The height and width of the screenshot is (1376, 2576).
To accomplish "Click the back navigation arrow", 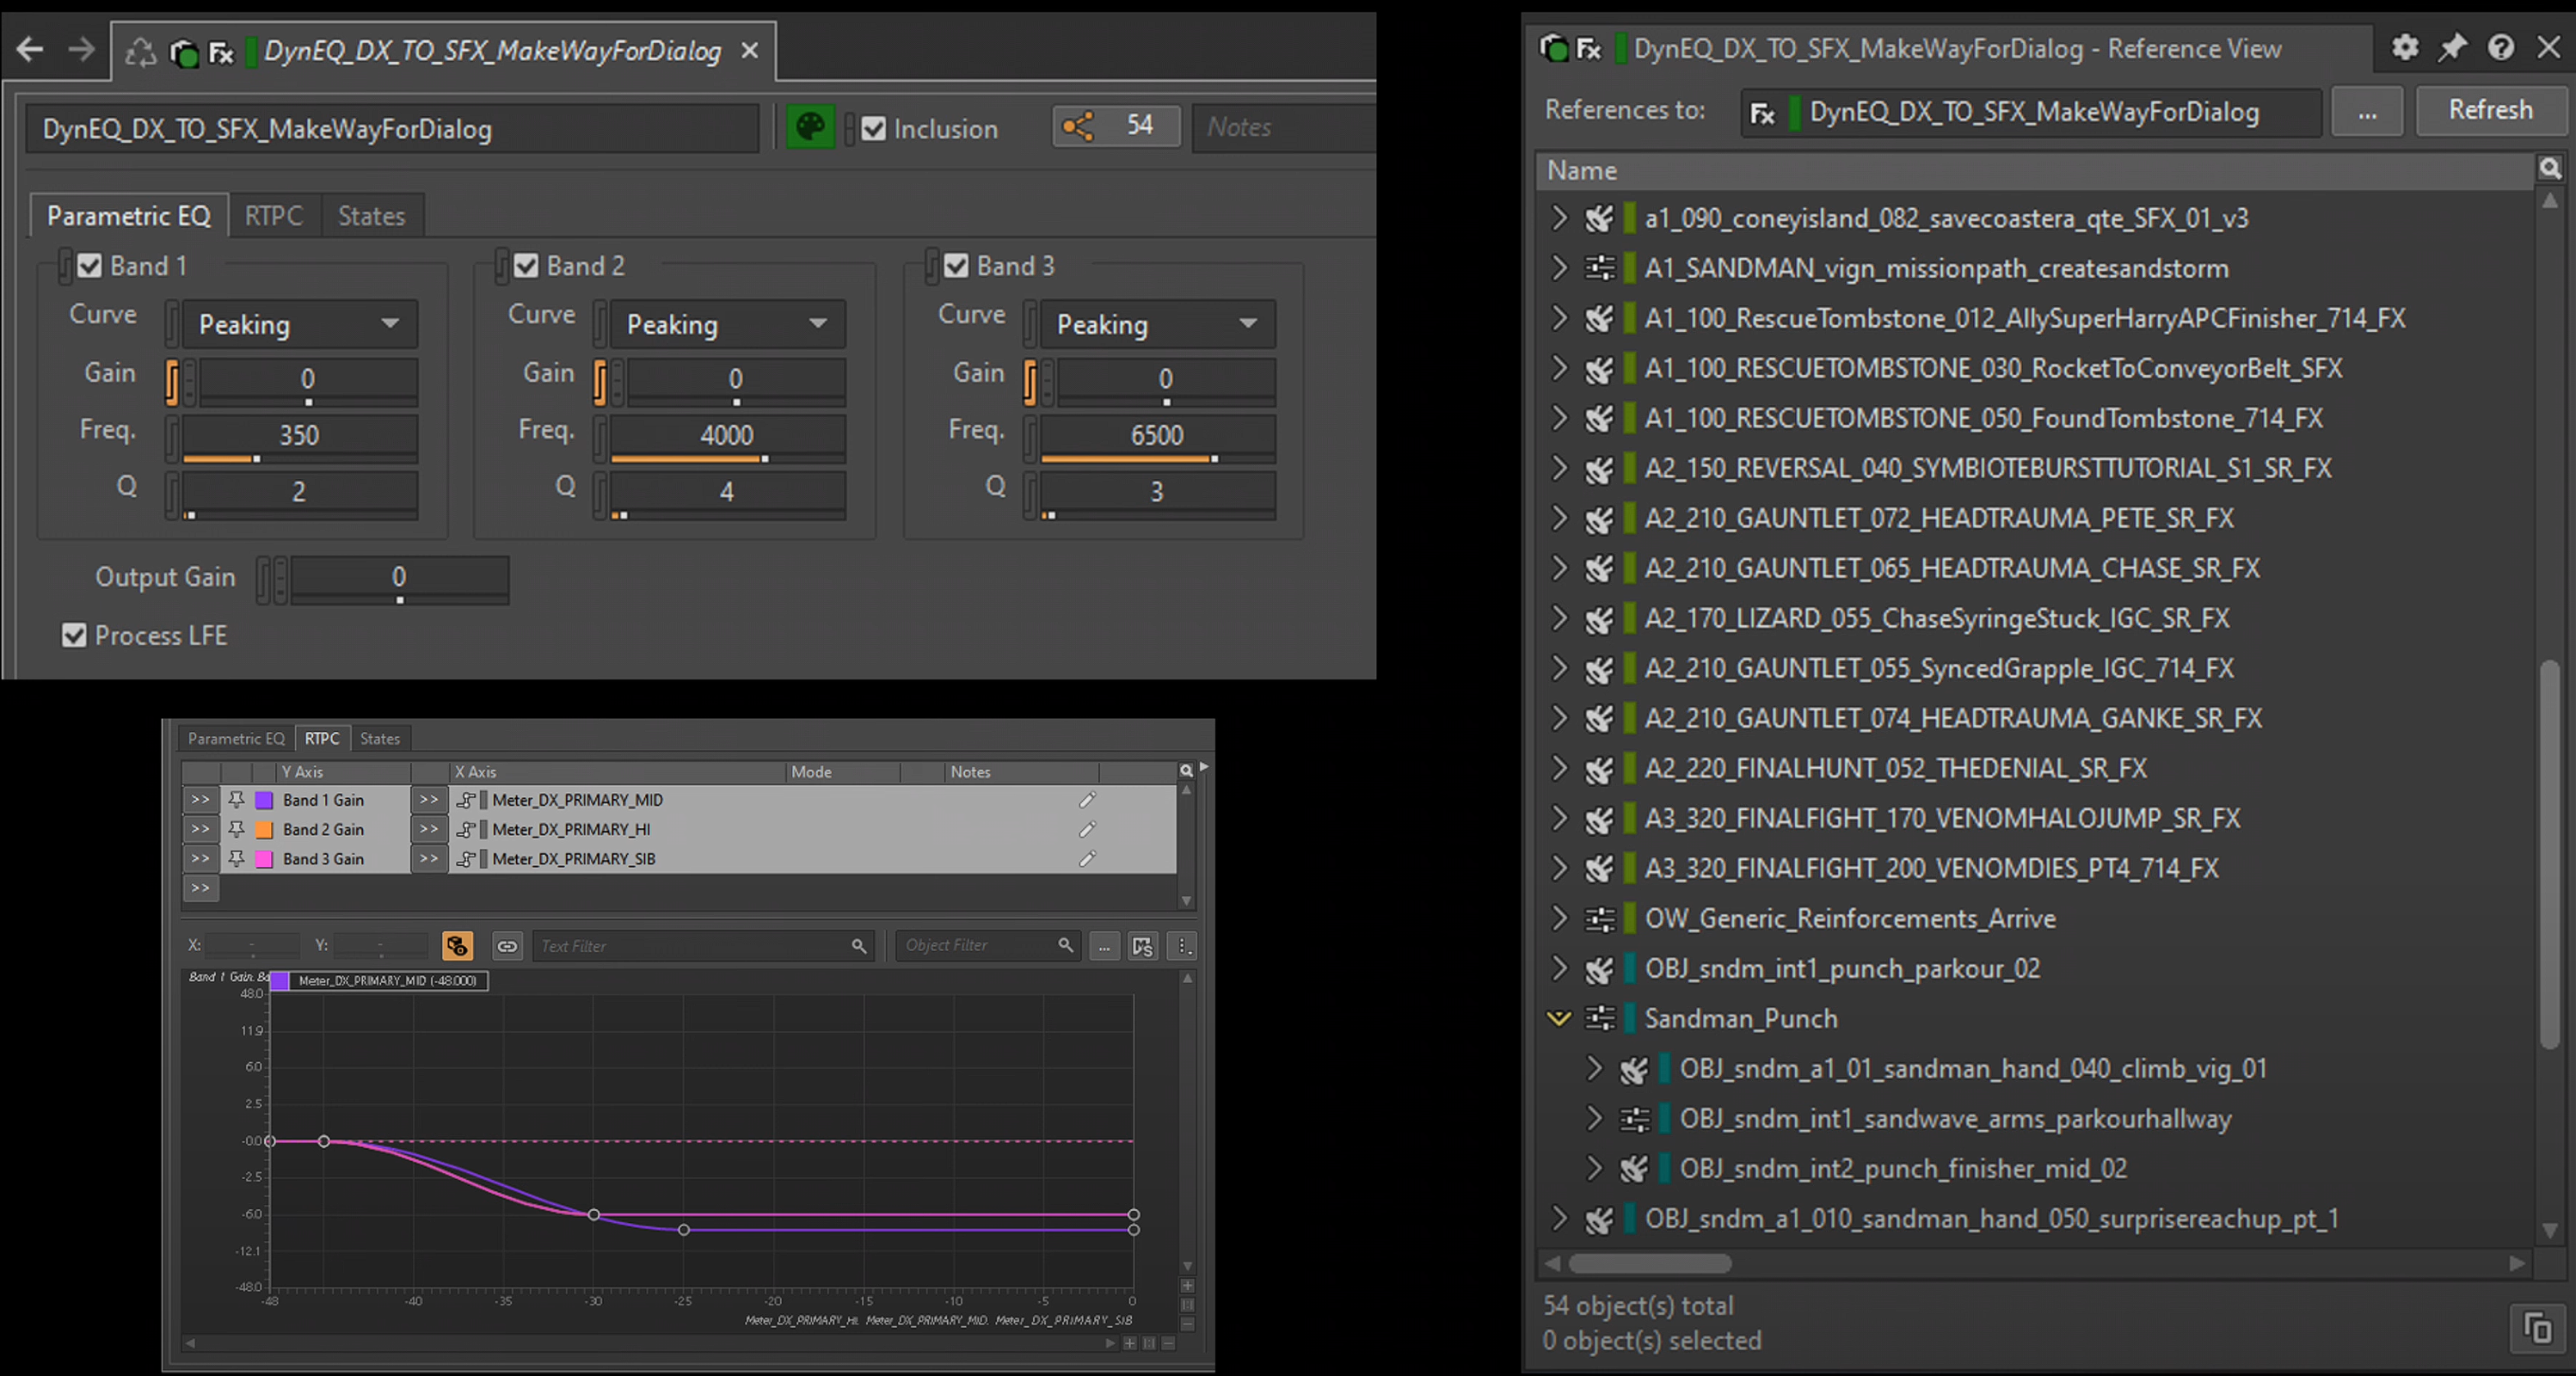I will (30, 49).
